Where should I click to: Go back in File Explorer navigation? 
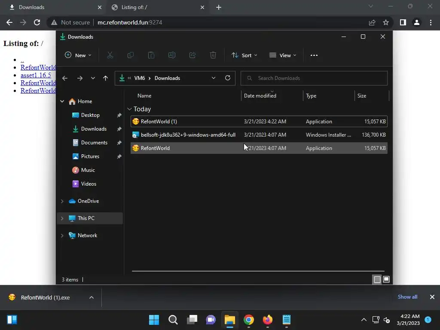click(x=65, y=78)
